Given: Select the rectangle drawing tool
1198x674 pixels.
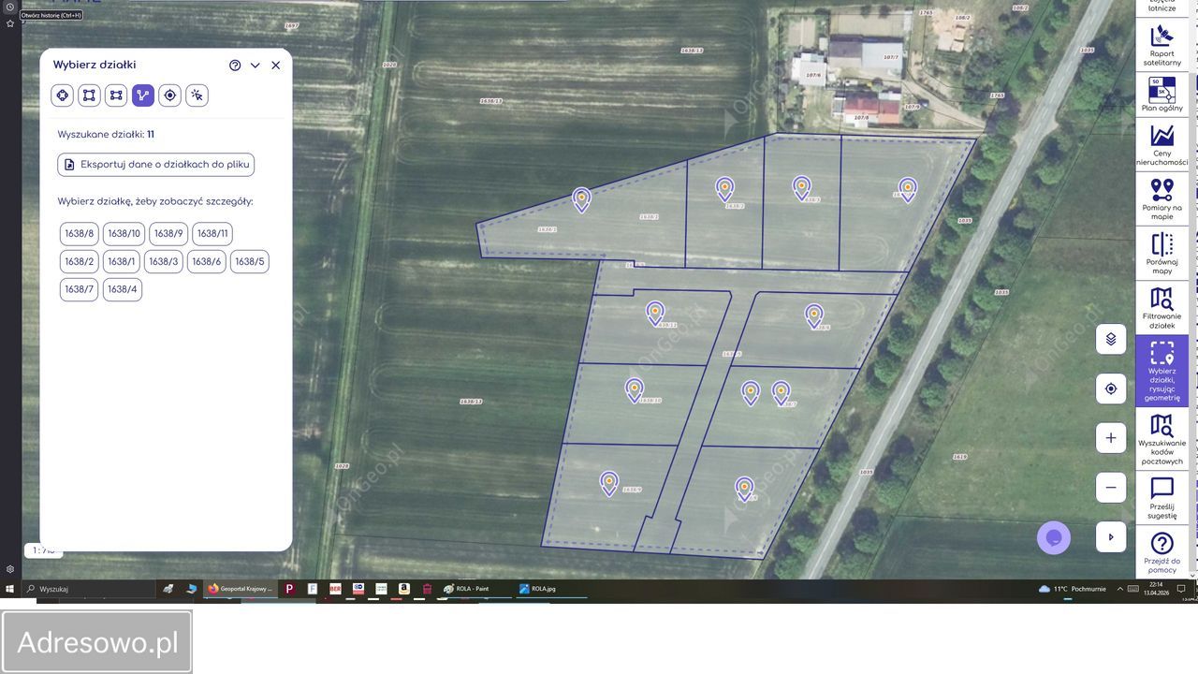Looking at the screenshot, I should (x=88, y=95).
